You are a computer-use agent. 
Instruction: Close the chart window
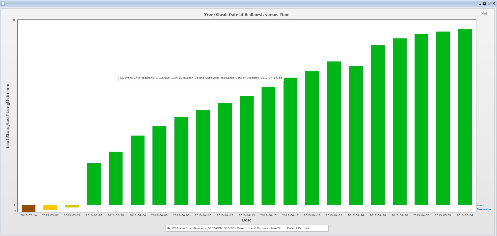[x=493, y=4]
